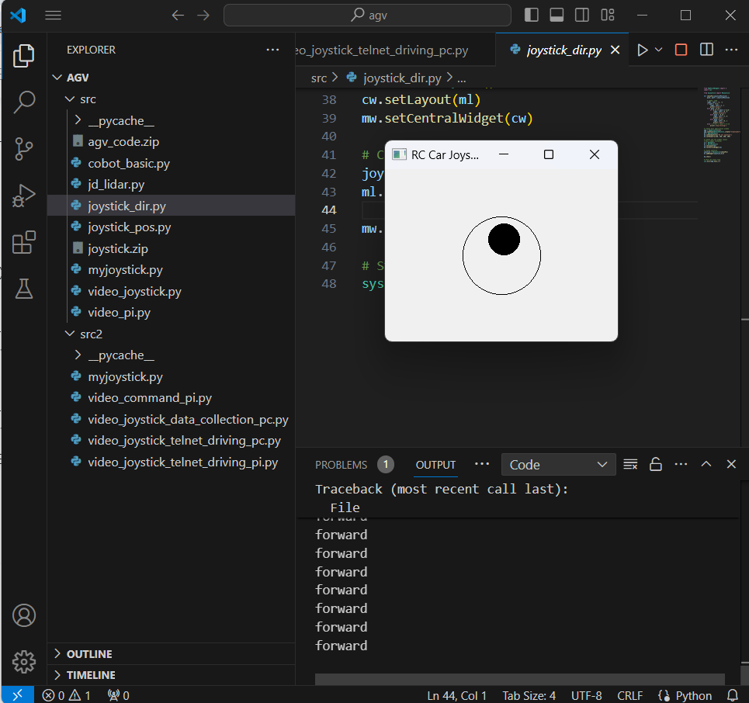This screenshot has height=703, width=749.
Task: Click the agv search command box
Action: [x=367, y=15]
